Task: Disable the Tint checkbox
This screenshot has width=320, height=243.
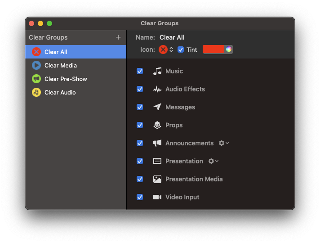Action: [x=181, y=49]
